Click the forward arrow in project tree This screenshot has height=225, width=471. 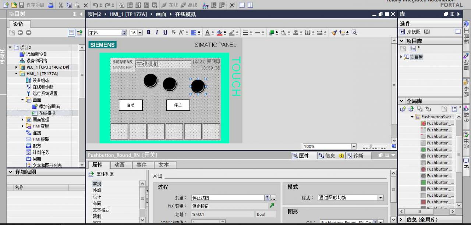point(28,33)
